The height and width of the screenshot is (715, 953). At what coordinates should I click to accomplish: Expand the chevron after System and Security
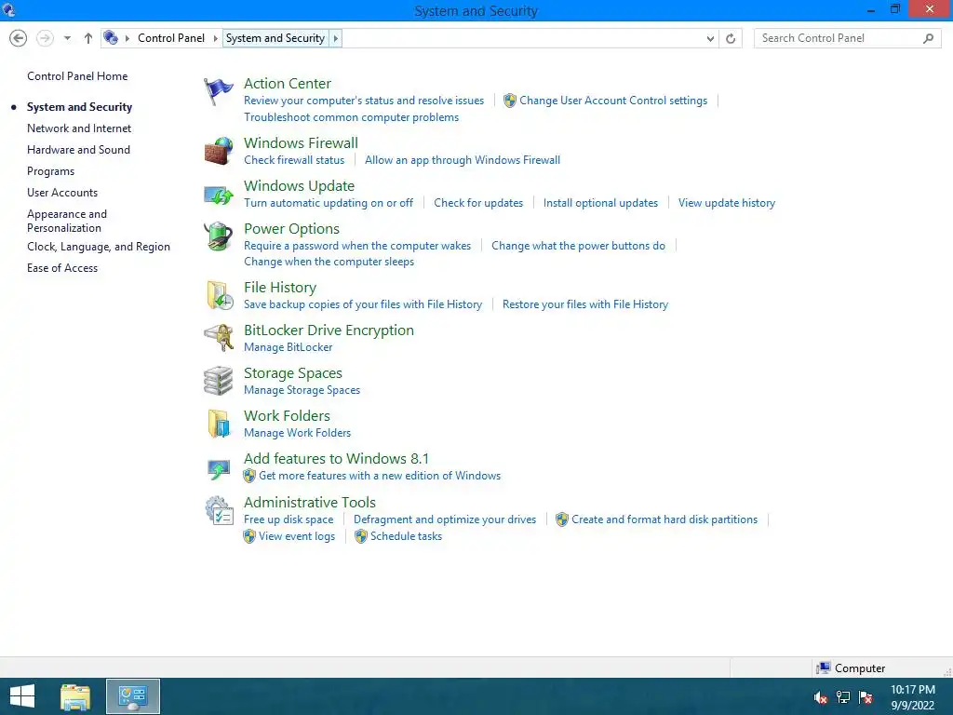tap(335, 38)
